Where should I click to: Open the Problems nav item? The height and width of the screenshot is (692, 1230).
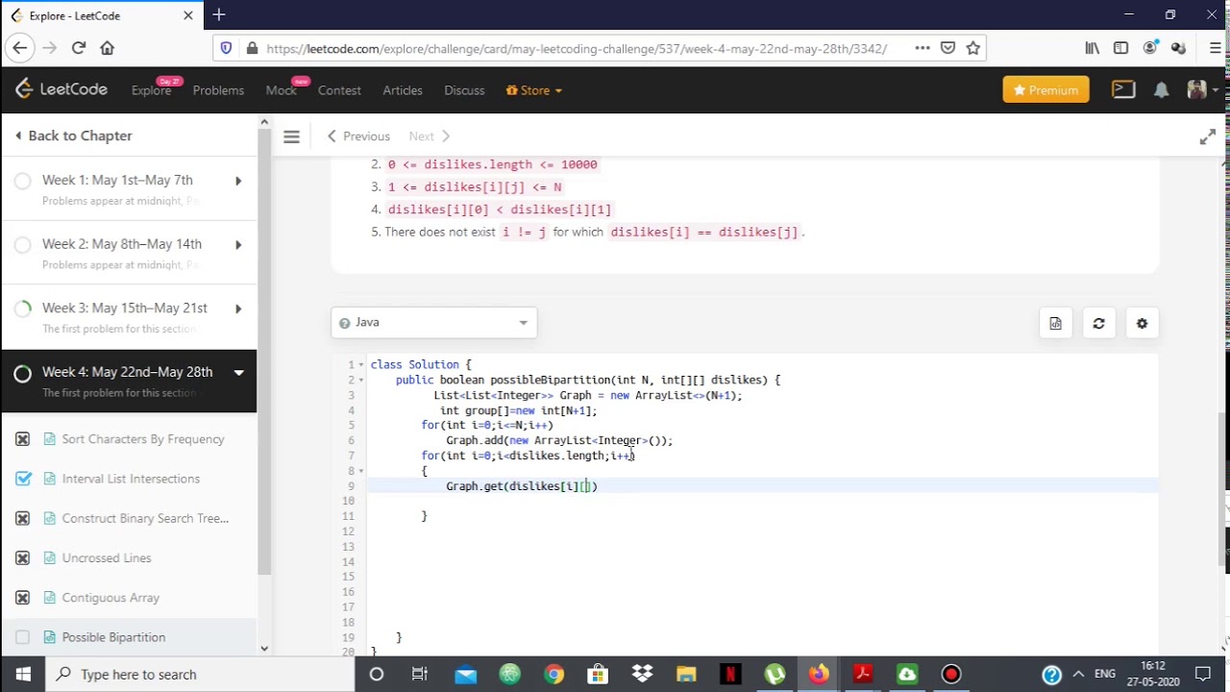point(218,90)
